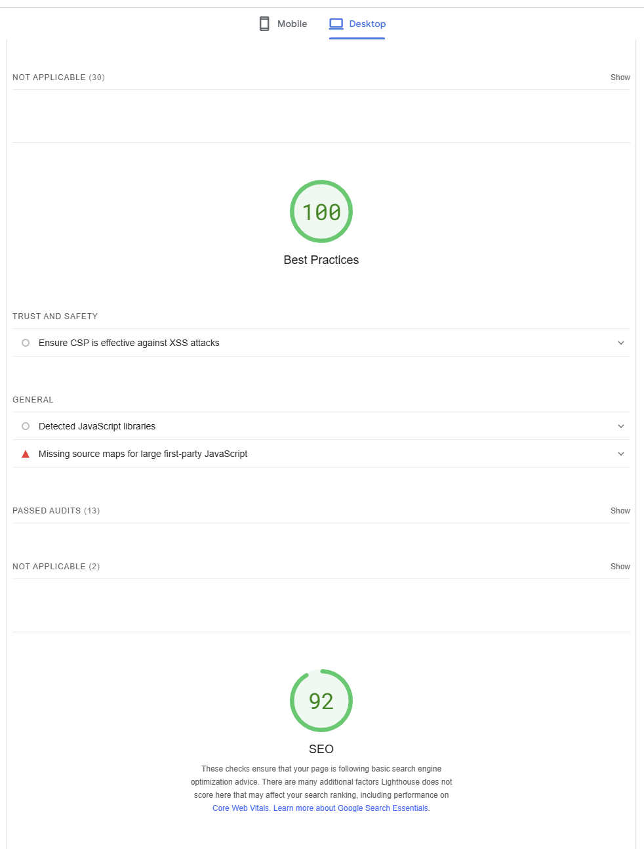This screenshot has height=849, width=644.
Task: Show the Not Applicable (30) audits
Action: click(620, 77)
